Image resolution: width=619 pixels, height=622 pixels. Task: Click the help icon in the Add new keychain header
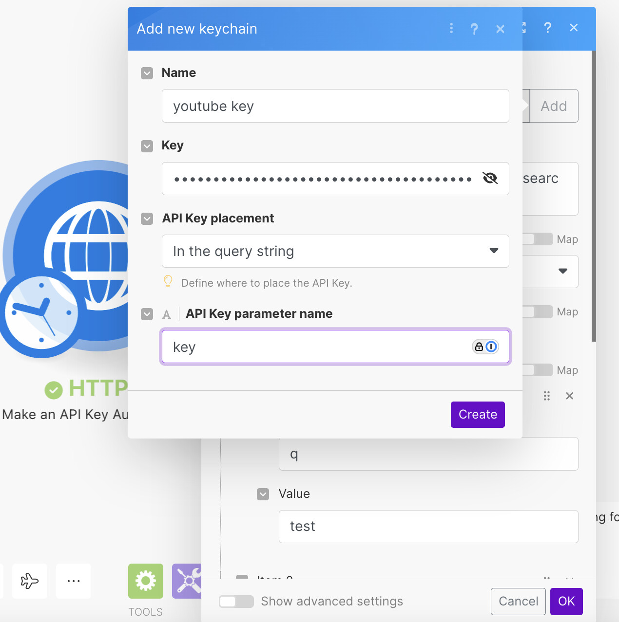474,29
